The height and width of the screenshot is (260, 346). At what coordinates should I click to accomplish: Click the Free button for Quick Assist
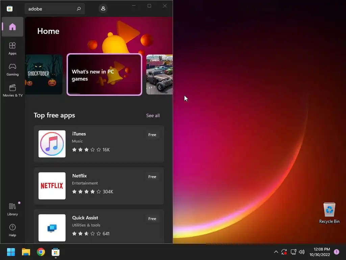click(x=152, y=219)
